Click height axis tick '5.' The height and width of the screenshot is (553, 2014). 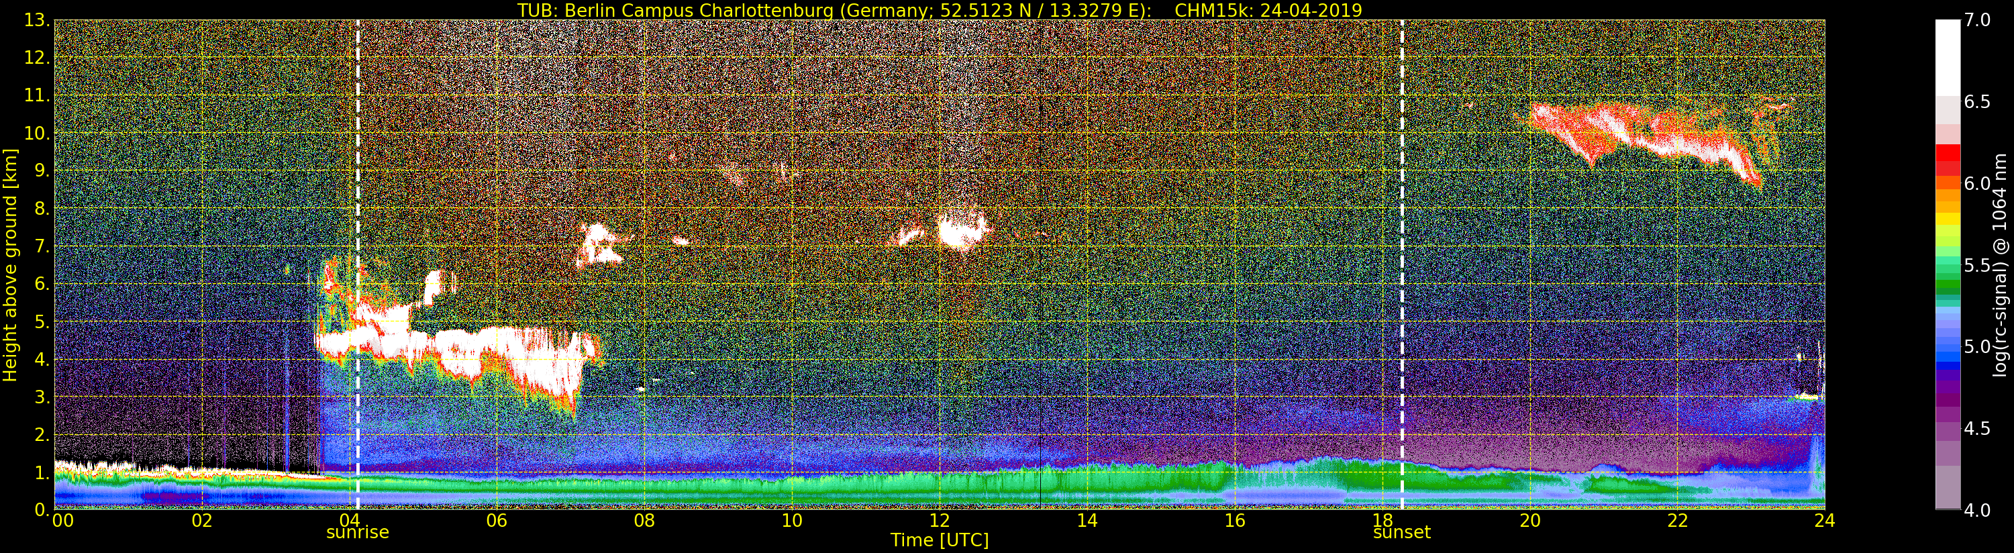pyautogui.click(x=42, y=321)
